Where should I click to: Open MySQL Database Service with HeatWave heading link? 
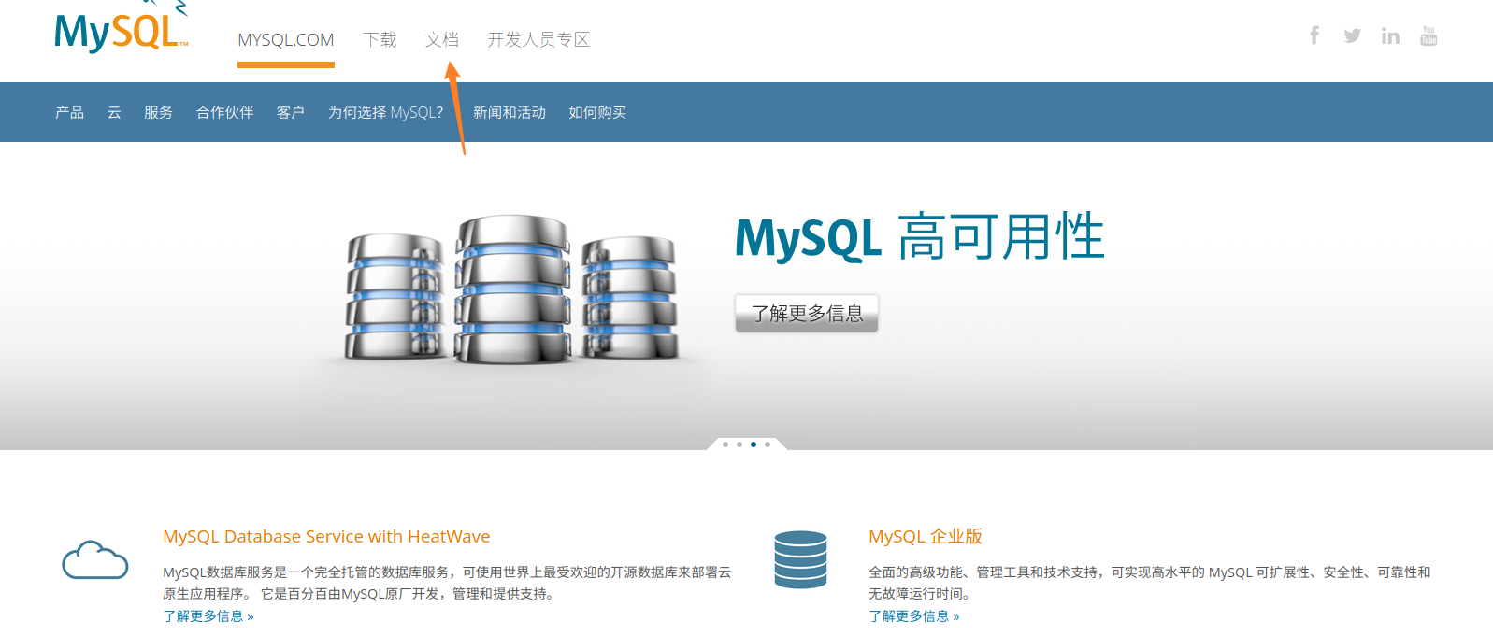pyautogui.click(x=326, y=537)
